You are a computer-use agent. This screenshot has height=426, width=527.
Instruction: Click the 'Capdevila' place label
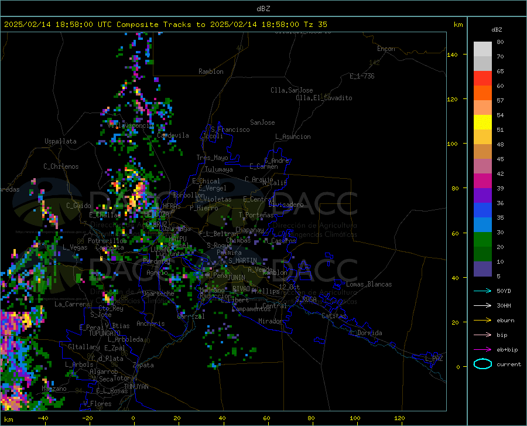(173, 135)
